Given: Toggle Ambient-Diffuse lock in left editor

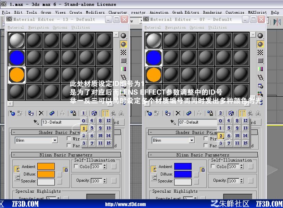Looking at the screenshot, I should (66, 170).
